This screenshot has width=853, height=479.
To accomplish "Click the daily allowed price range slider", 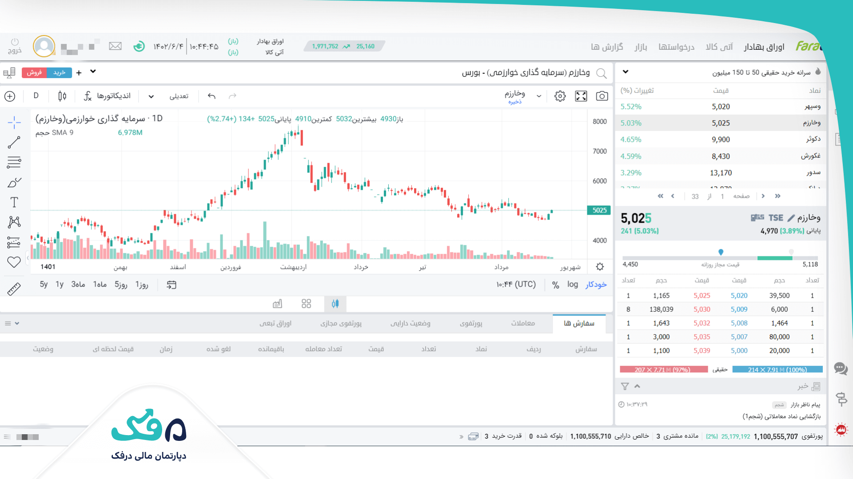I will [720, 258].
